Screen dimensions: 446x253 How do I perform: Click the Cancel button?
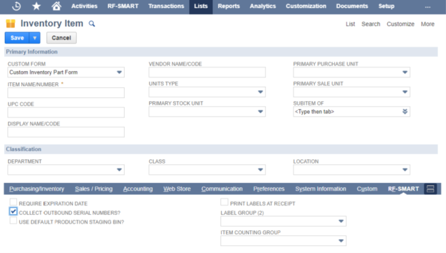pos(61,38)
